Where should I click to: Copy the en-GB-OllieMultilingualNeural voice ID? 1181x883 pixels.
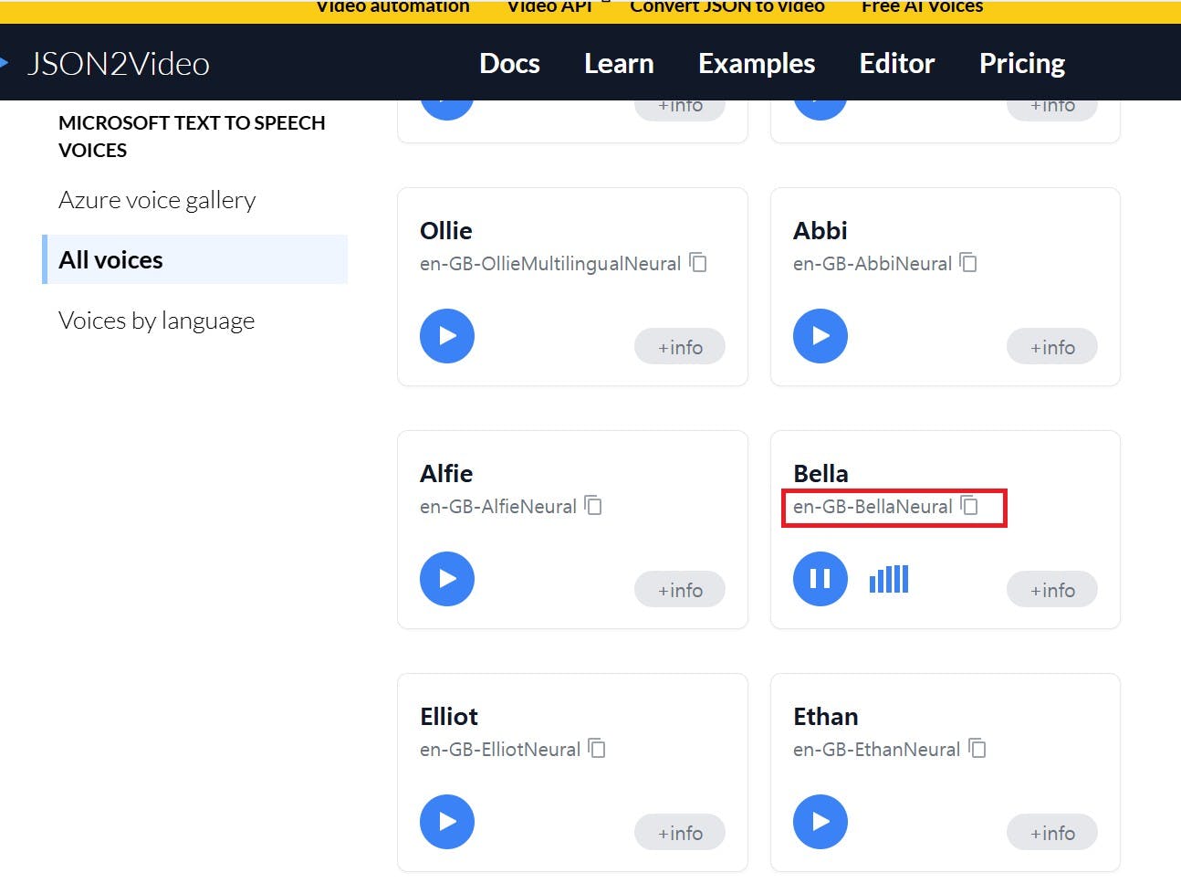click(698, 263)
